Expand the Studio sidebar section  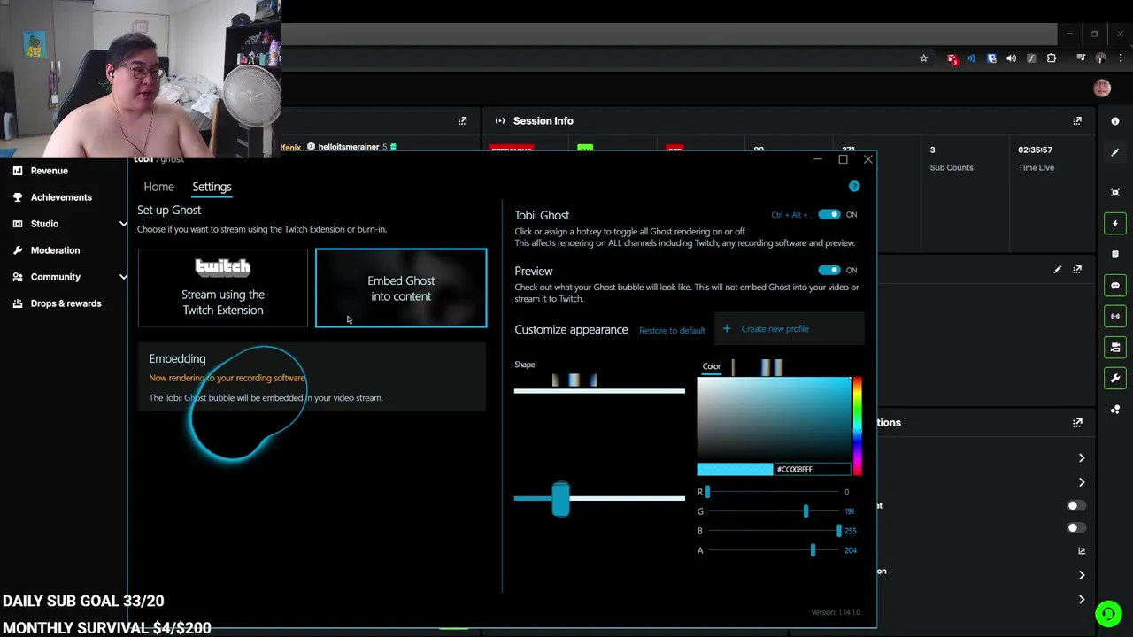click(x=123, y=224)
